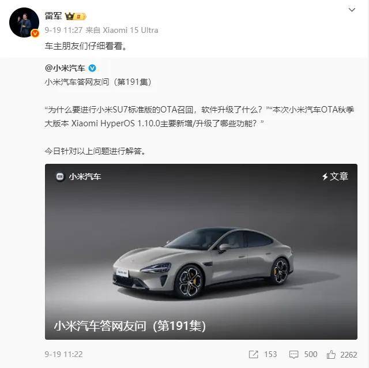Click the blue verified badge beside 小米汽车
Image resolution: width=369 pixels, height=368 pixels.
pos(92,68)
